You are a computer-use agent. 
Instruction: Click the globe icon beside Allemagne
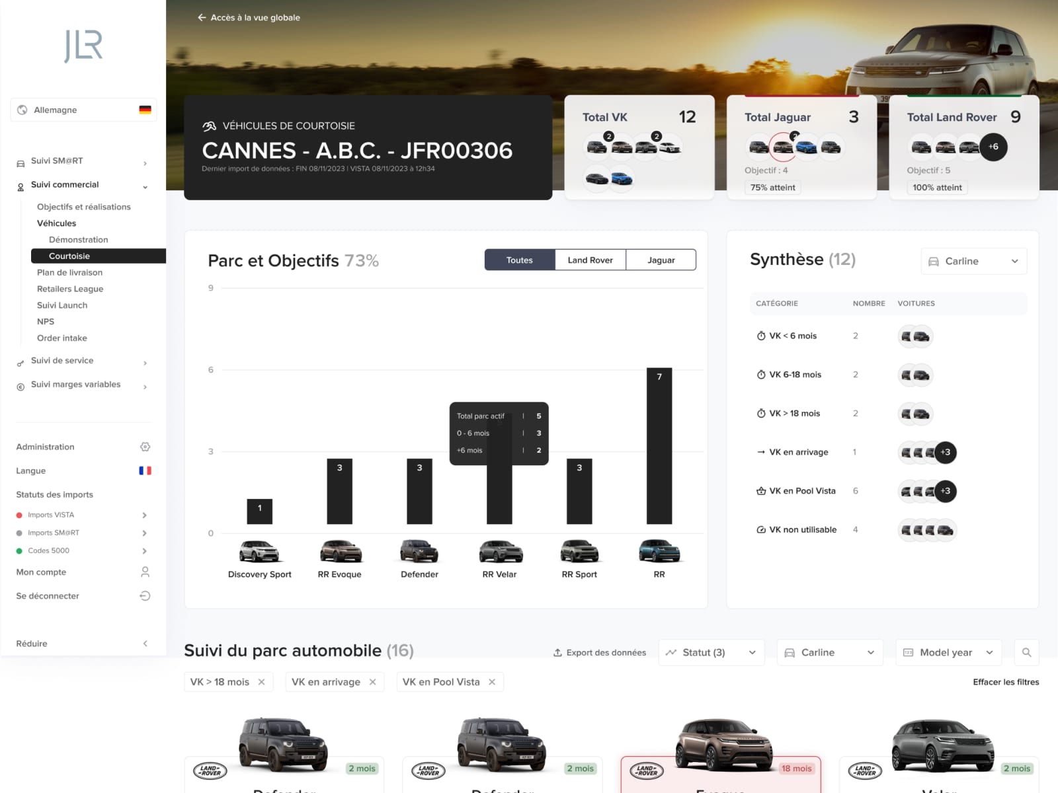tap(22, 110)
